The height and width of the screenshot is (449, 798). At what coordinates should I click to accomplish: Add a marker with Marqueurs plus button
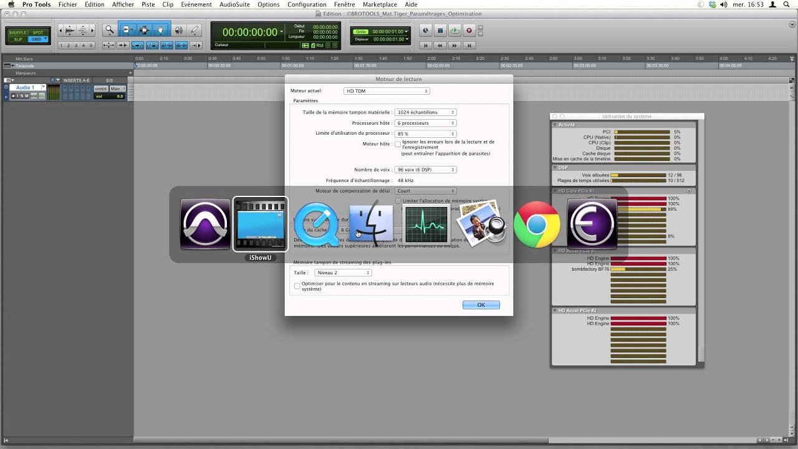(130, 73)
